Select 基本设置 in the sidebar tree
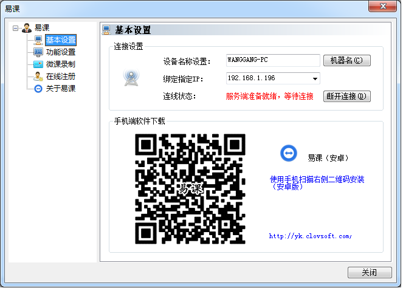This screenshot has width=403, height=288. (x=61, y=40)
